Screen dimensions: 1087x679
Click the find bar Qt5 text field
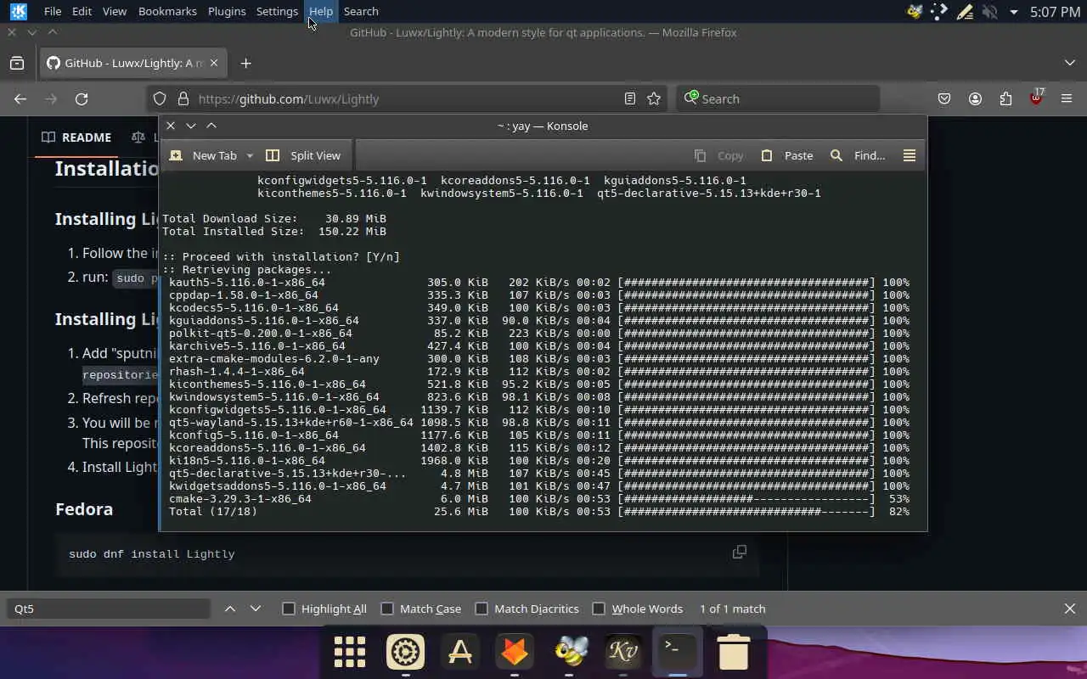(x=109, y=609)
